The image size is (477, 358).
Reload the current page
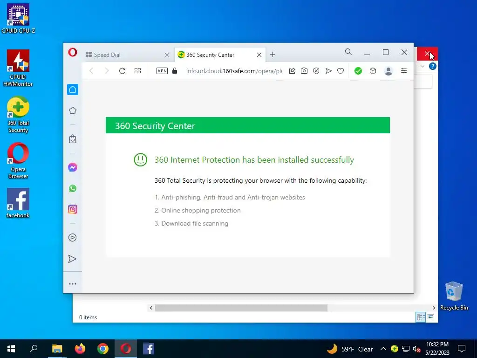coord(123,71)
